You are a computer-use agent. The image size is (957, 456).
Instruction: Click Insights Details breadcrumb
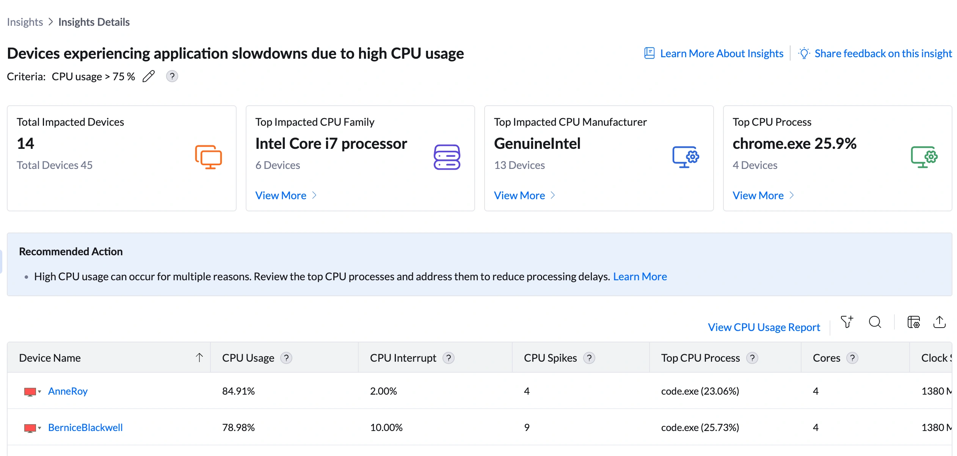pyautogui.click(x=94, y=22)
